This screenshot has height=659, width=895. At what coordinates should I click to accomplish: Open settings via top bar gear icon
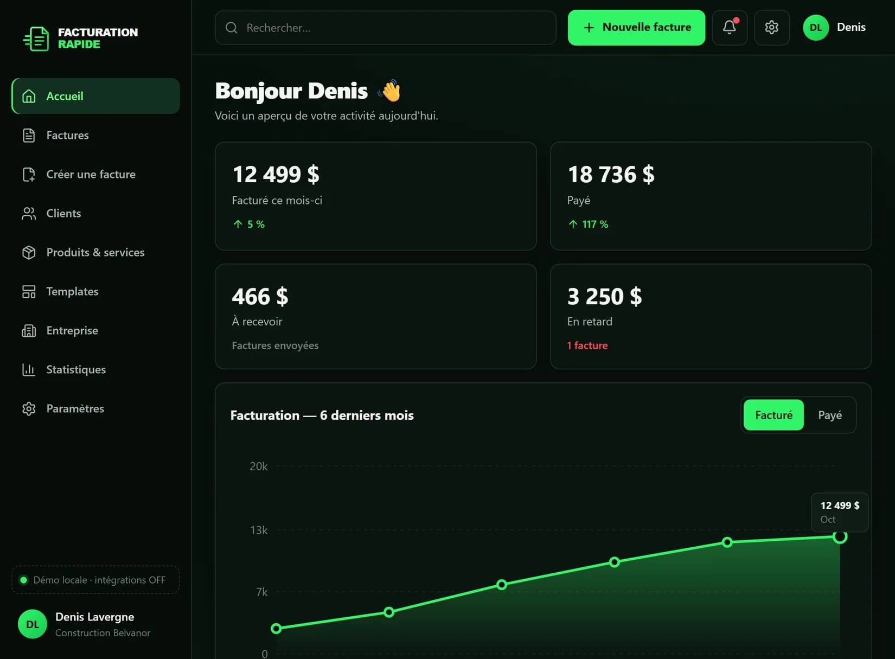point(771,27)
